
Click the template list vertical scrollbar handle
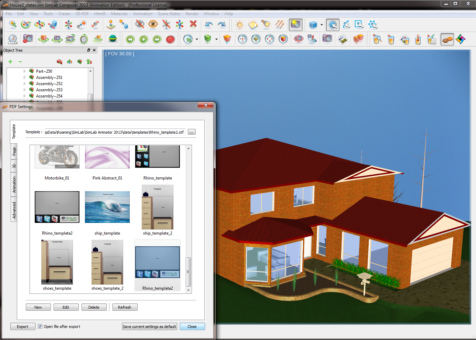(x=188, y=271)
